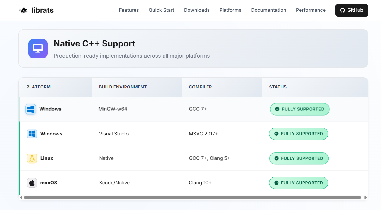Image resolution: width=381 pixels, height=210 pixels.
Task: Select the macOS apple icon
Action: 32,183
